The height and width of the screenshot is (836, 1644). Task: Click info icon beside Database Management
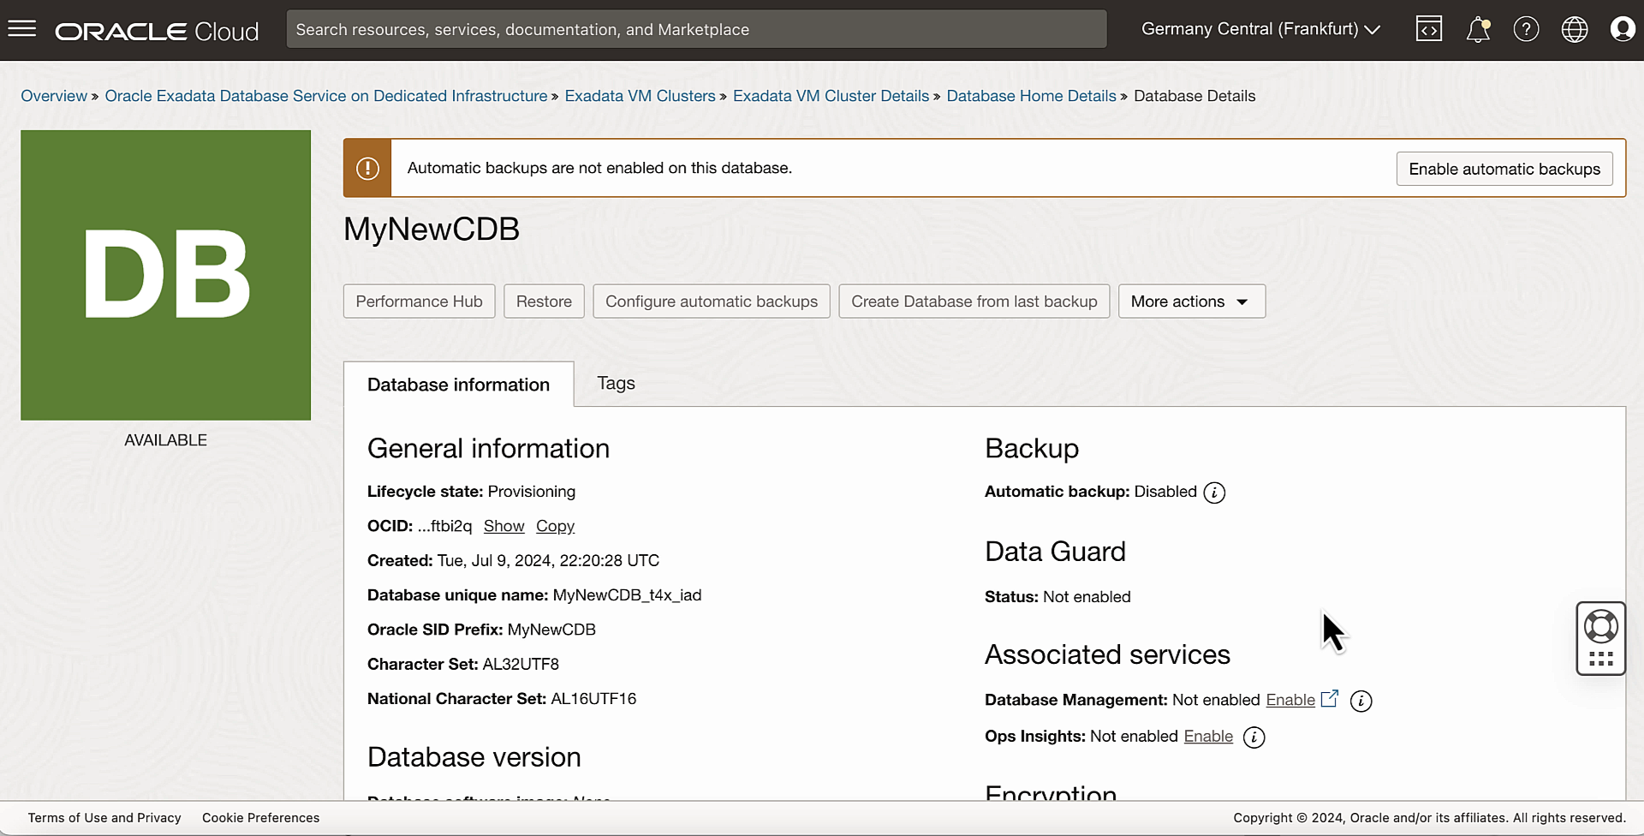[1361, 702]
